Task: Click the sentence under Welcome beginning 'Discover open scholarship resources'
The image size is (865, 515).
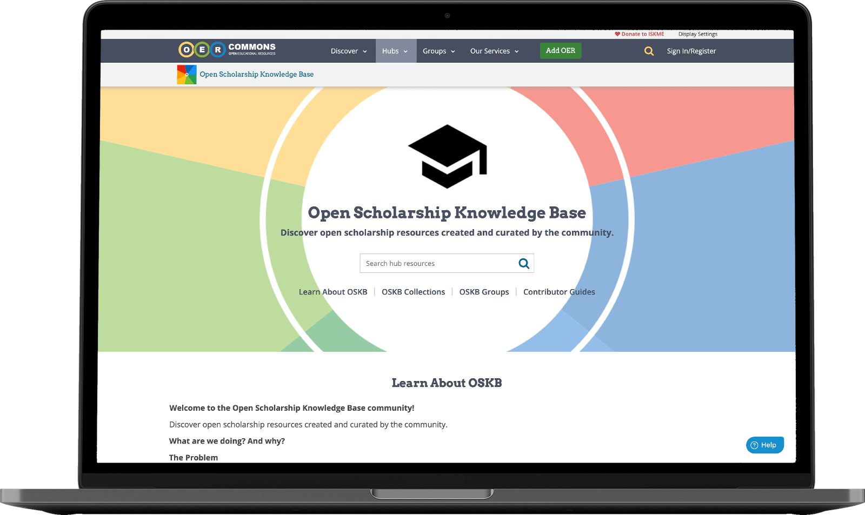Action: click(x=309, y=425)
